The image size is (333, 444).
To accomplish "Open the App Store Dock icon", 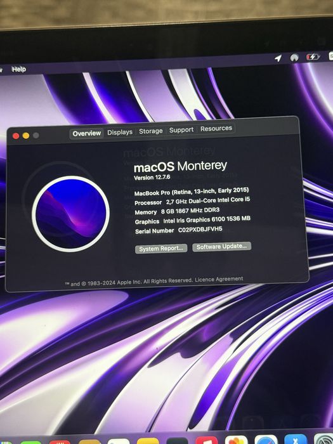I will (296, 439).
